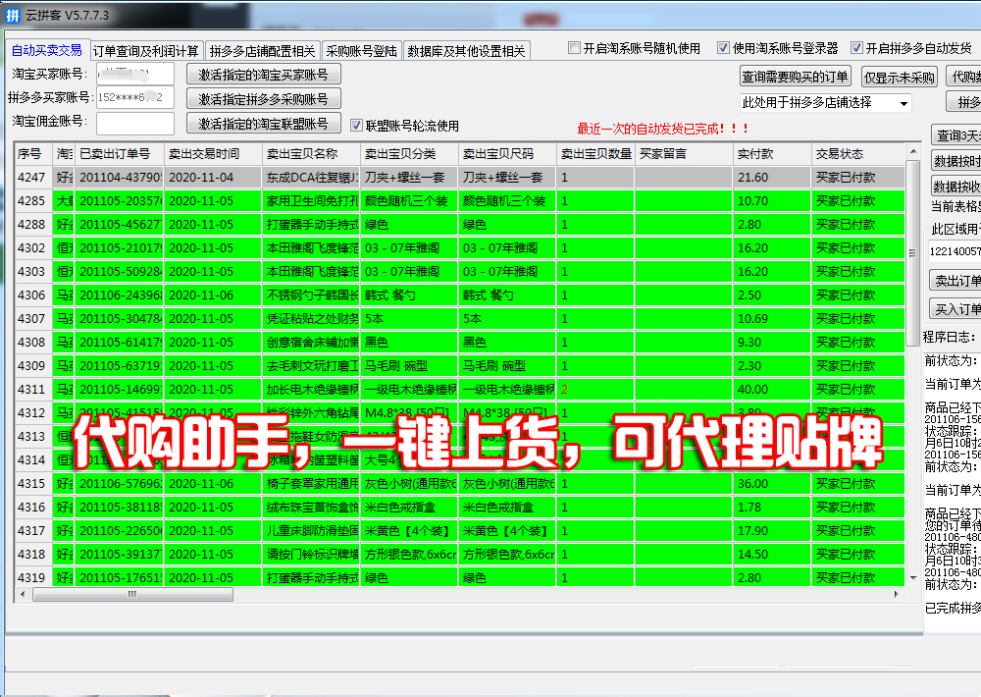Switch to the 采购账号登陆 tab
Viewport: 981px width, 697px height.
(362, 51)
